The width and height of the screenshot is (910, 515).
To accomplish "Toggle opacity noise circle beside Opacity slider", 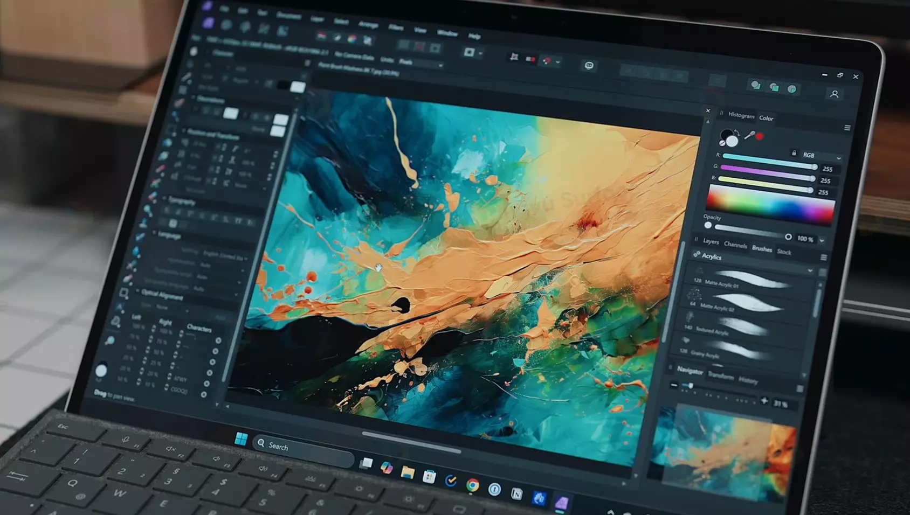I will pyautogui.click(x=708, y=226).
